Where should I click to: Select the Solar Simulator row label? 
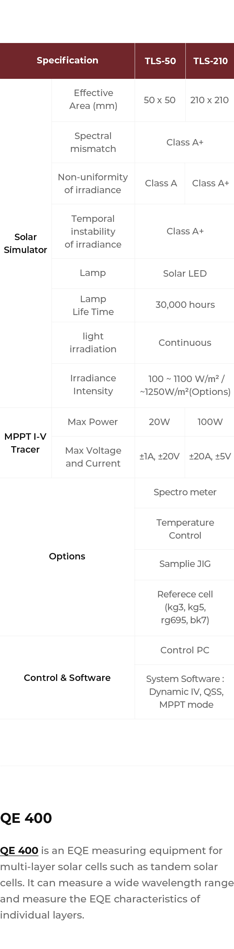click(x=25, y=243)
